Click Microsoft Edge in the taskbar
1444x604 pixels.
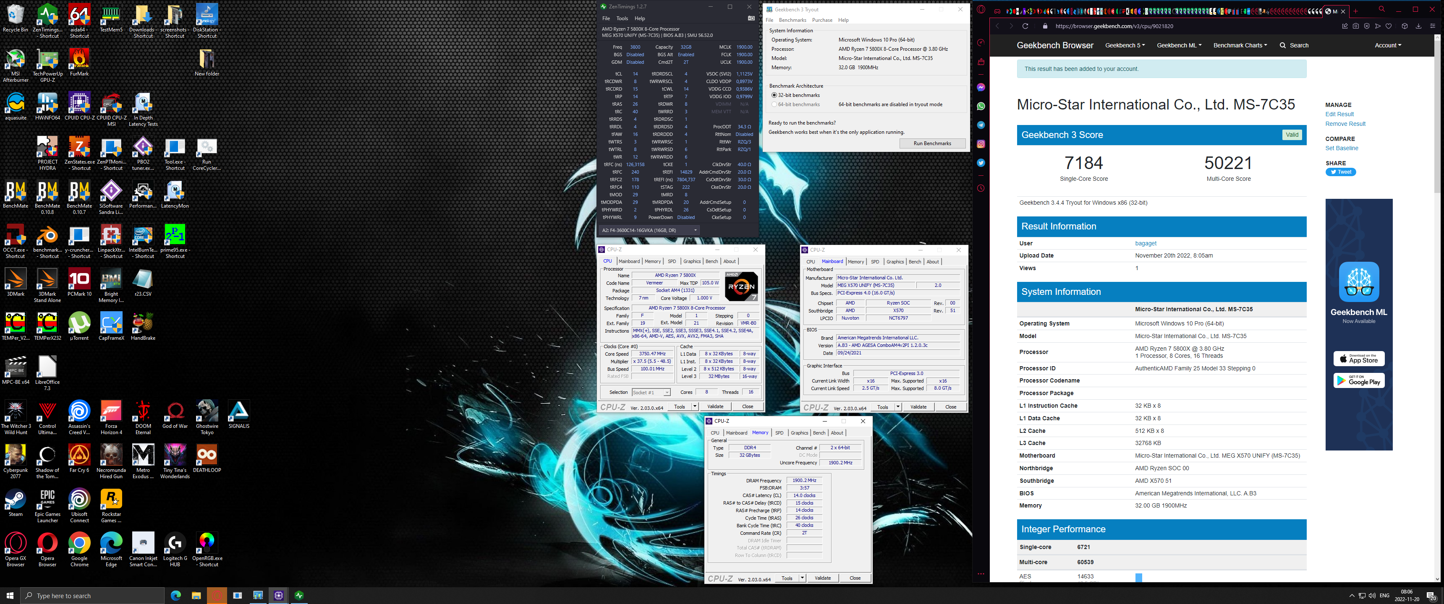pos(175,595)
